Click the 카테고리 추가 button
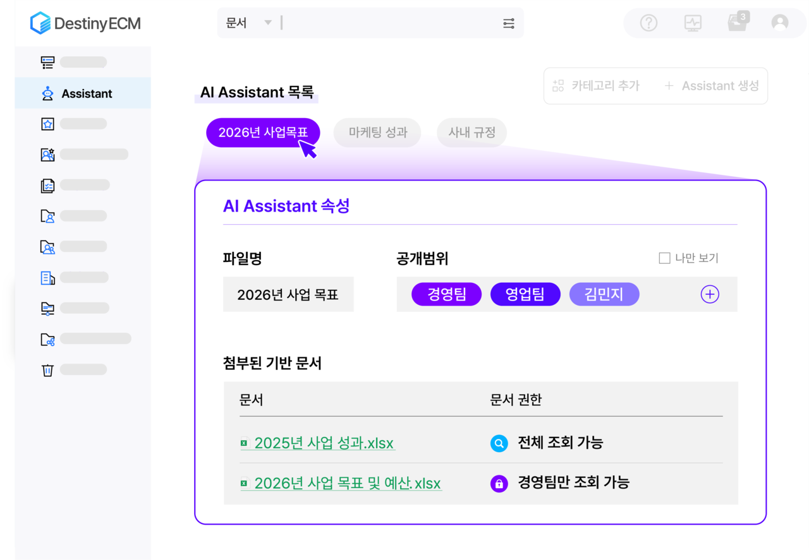 tap(596, 86)
